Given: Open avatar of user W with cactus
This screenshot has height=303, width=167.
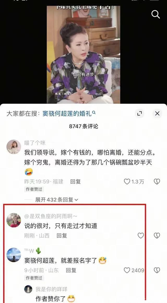Looking at the screenshot, I should tap(14, 255).
